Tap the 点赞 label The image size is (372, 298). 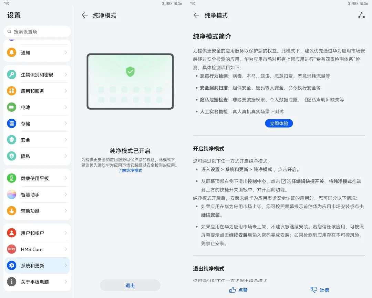click(x=243, y=290)
